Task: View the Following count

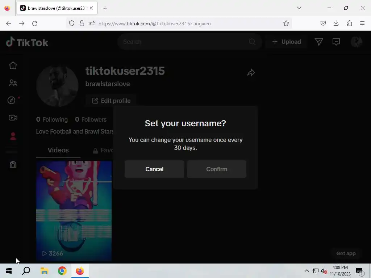Action: (52, 119)
